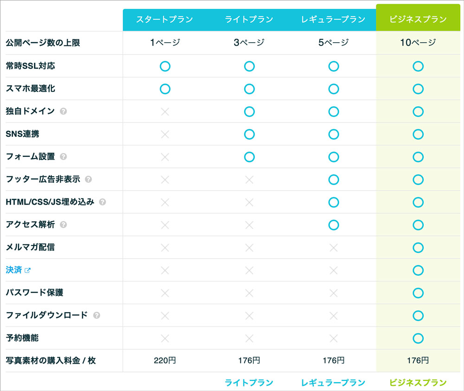Click external link icon next to 決済
This screenshot has width=464, height=391.
[x=27, y=270]
